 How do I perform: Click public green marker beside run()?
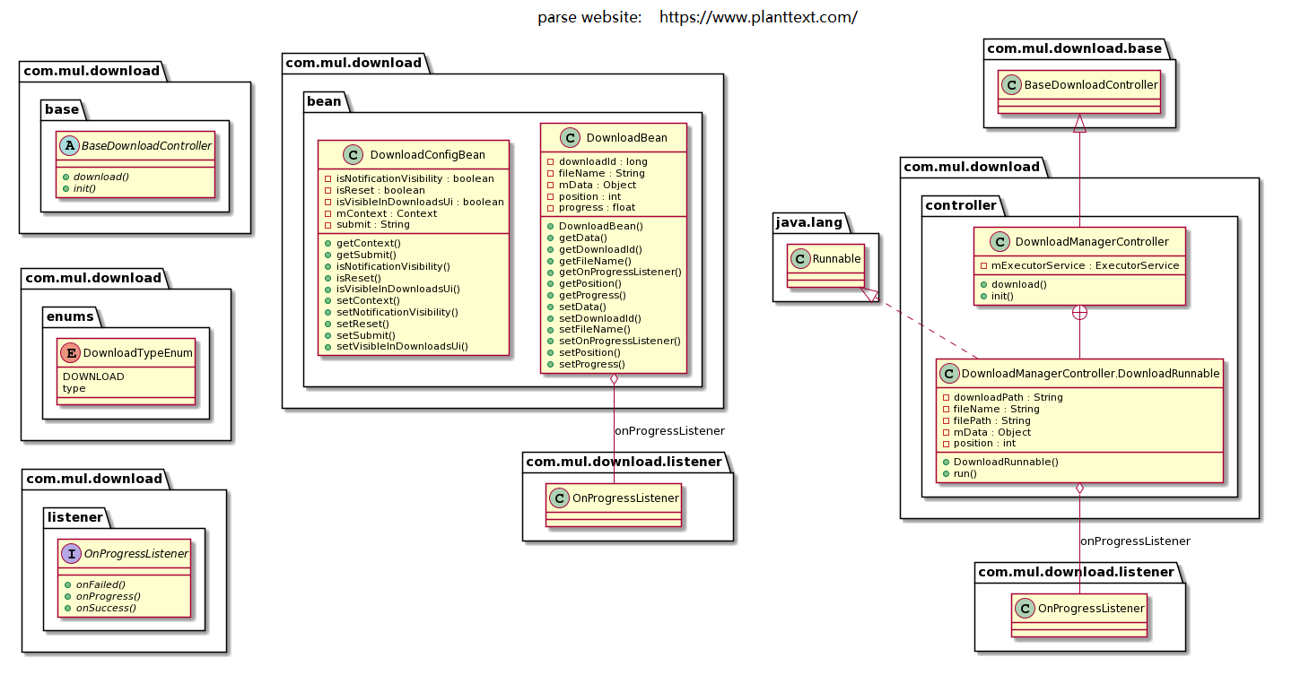click(x=946, y=473)
